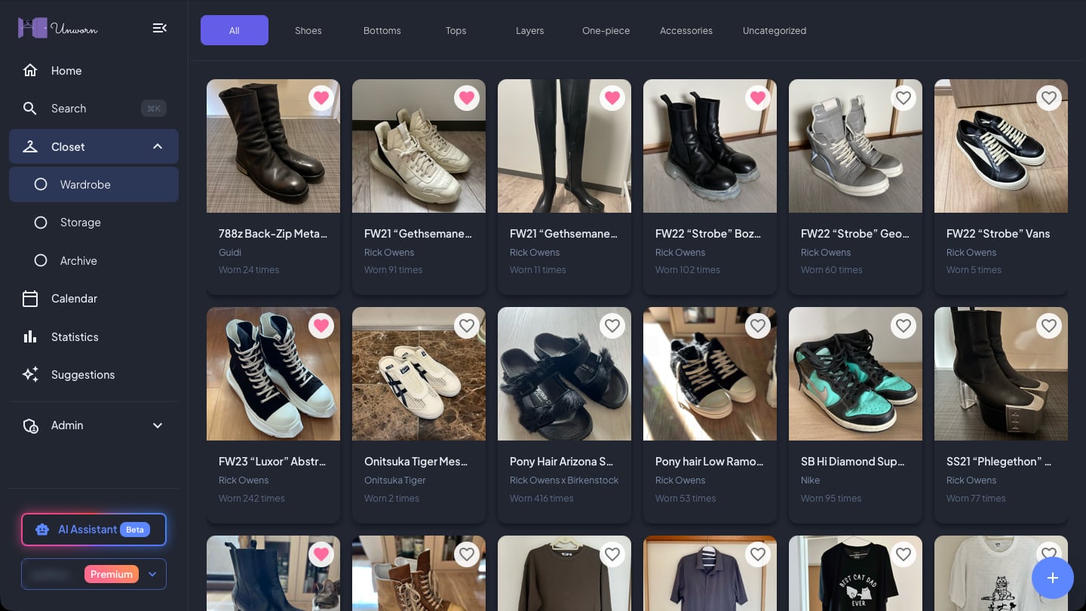The height and width of the screenshot is (611, 1086).
Task: Unfavorite the FW22 Strobe Bozo boots worn 102 times
Action: tap(758, 98)
